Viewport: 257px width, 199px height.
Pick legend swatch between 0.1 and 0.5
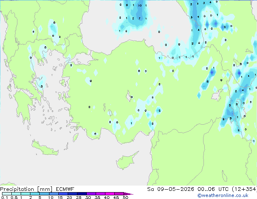coord(7,194)
